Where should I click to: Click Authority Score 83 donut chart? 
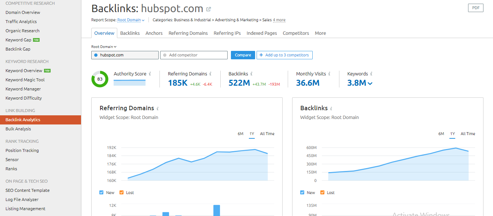coord(100,79)
